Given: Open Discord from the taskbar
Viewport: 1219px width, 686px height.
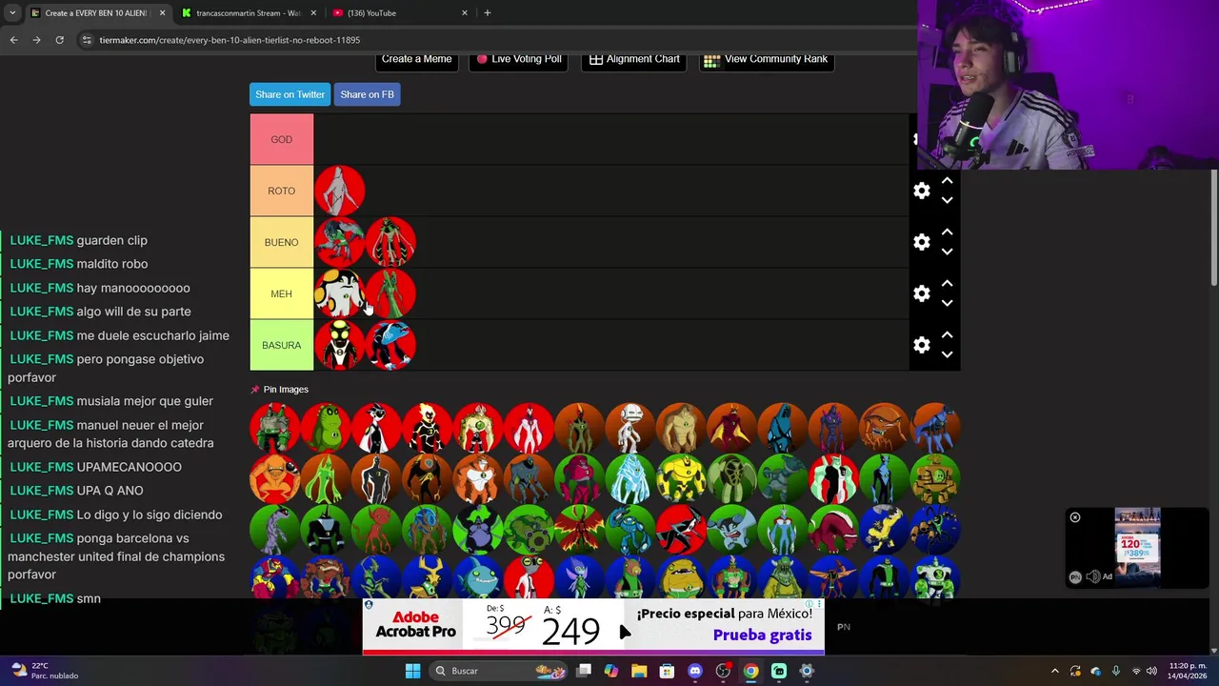Looking at the screenshot, I should (x=695, y=671).
